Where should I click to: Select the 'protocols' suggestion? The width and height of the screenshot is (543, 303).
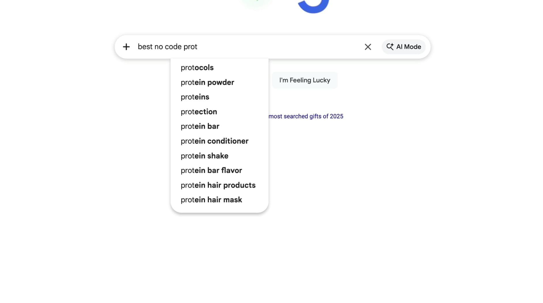[197, 68]
